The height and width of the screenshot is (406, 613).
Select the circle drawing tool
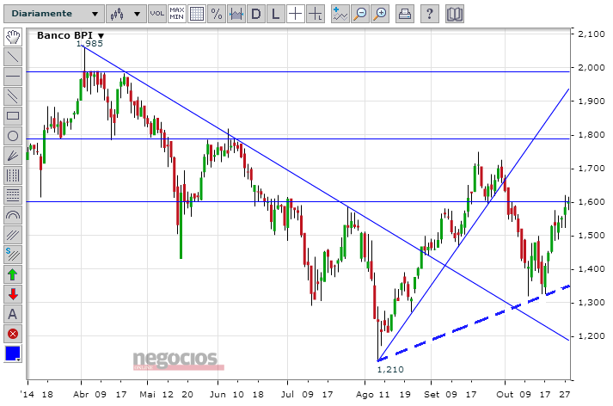[13, 136]
